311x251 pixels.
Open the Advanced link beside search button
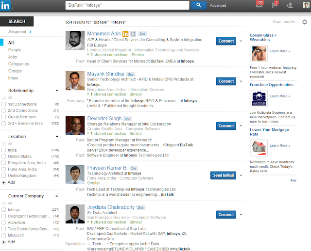pos(218,5)
